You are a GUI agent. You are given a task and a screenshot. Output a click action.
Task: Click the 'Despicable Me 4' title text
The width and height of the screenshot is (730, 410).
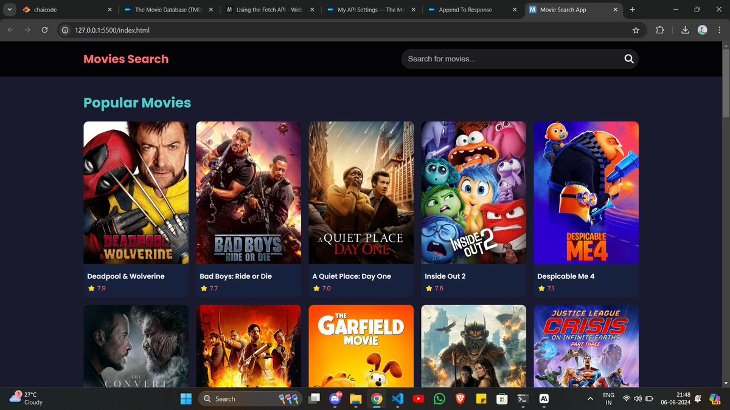coord(566,276)
